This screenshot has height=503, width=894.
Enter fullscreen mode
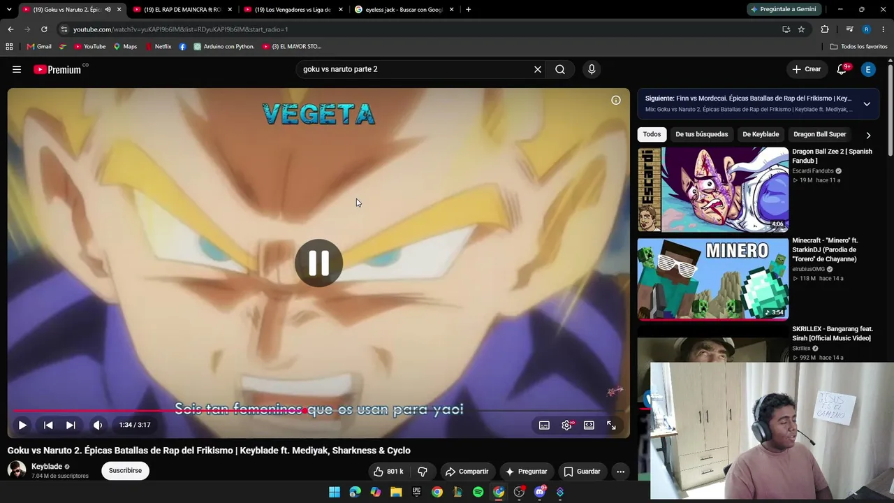tap(611, 425)
